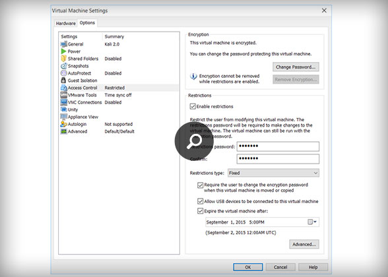388x277 pixels.
Task: Click the magnifier zoom overlay icon
Action: tap(194, 141)
